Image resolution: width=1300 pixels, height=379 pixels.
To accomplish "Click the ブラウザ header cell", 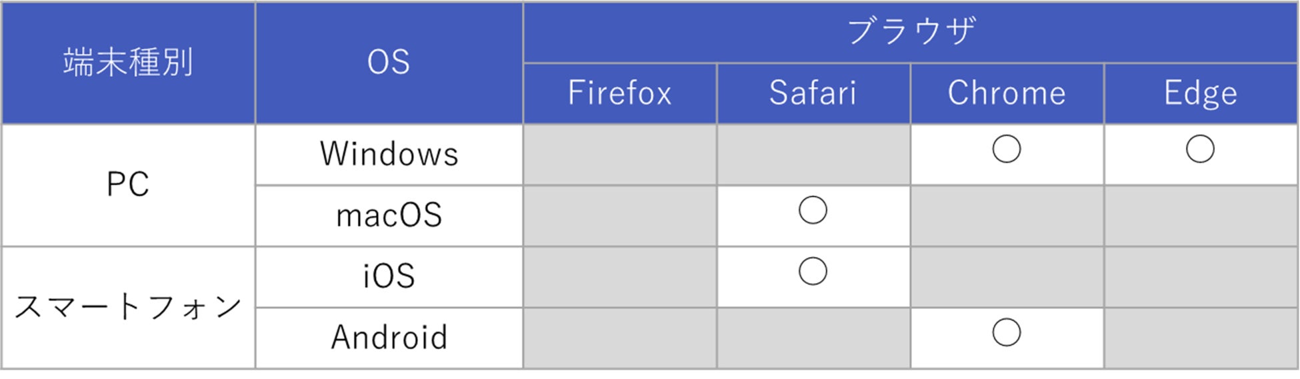I will click(x=911, y=32).
